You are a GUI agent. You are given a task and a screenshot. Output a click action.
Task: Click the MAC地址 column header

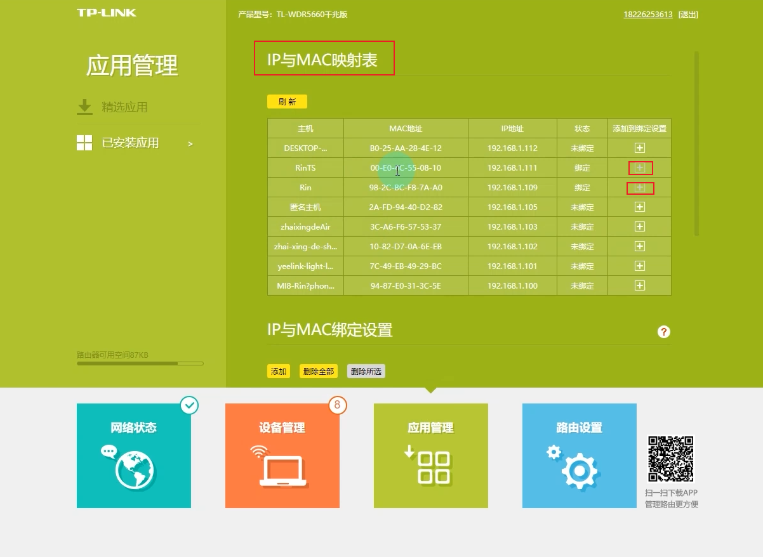[x=406, y=128]
